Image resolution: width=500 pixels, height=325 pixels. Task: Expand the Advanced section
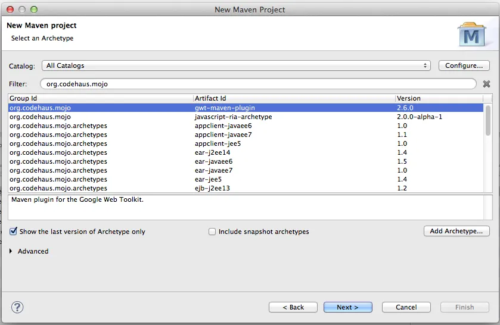[11, 251]
